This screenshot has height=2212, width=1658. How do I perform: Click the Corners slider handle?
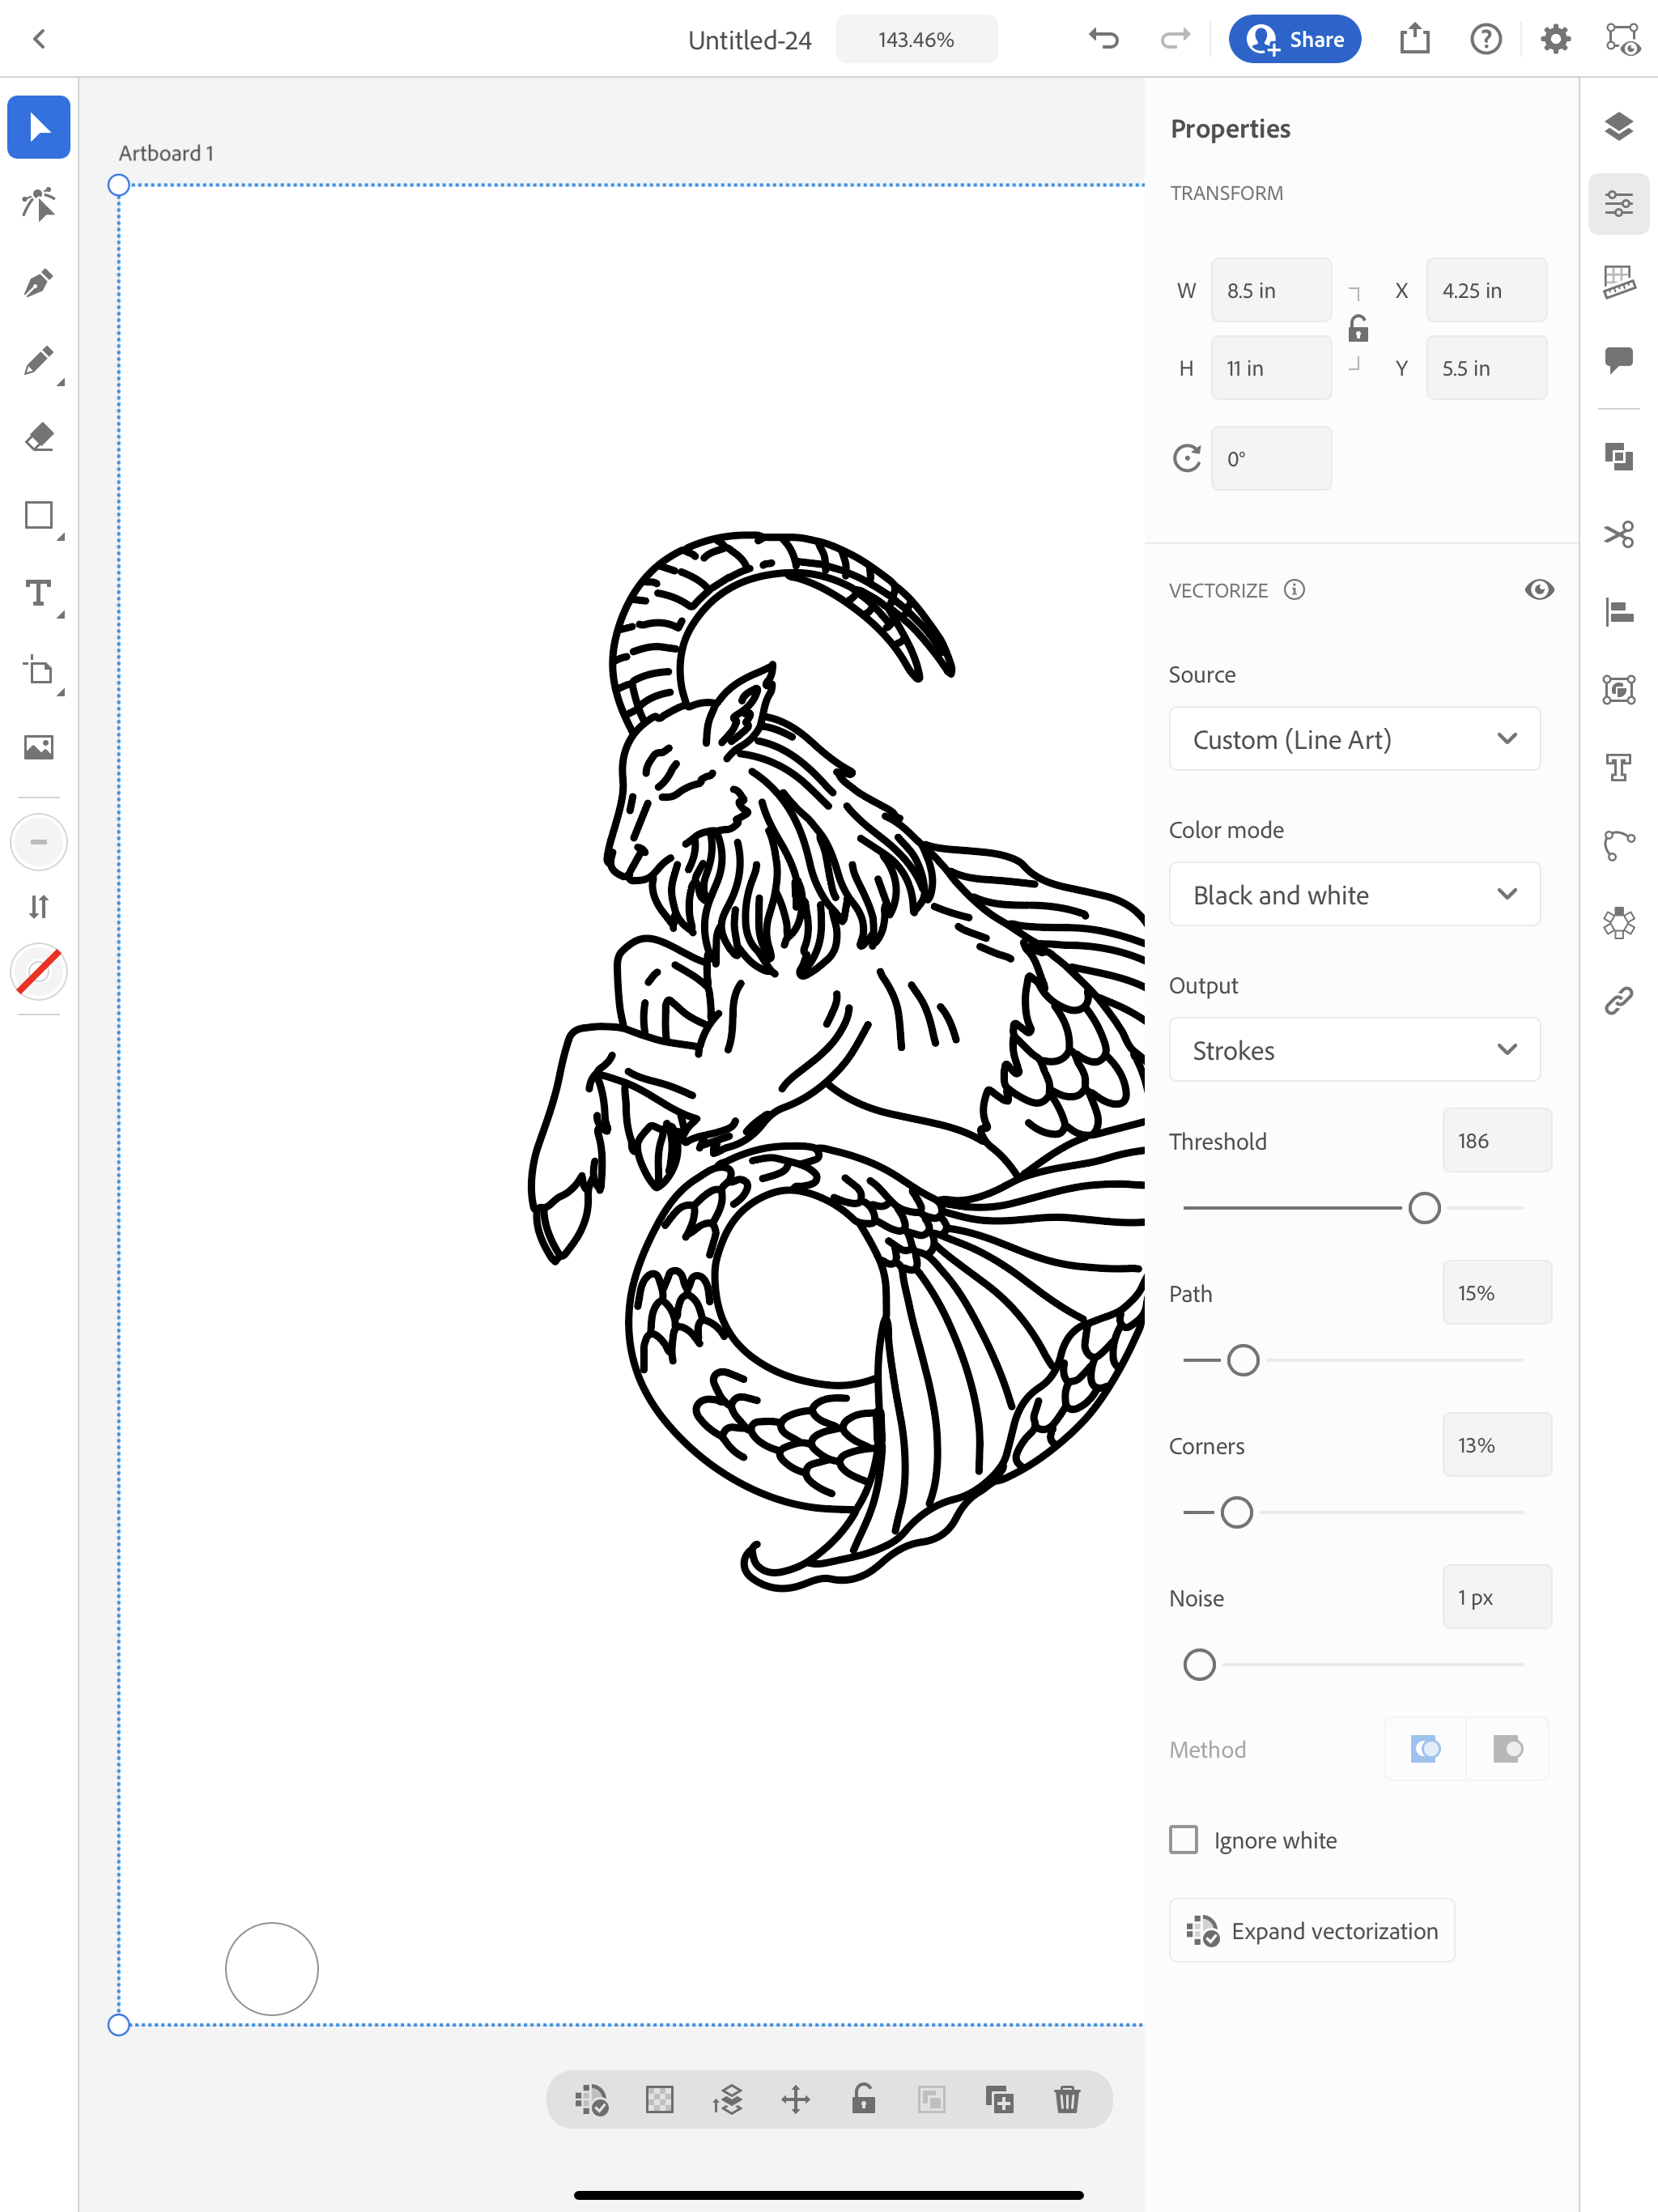click(1237, 1513)
